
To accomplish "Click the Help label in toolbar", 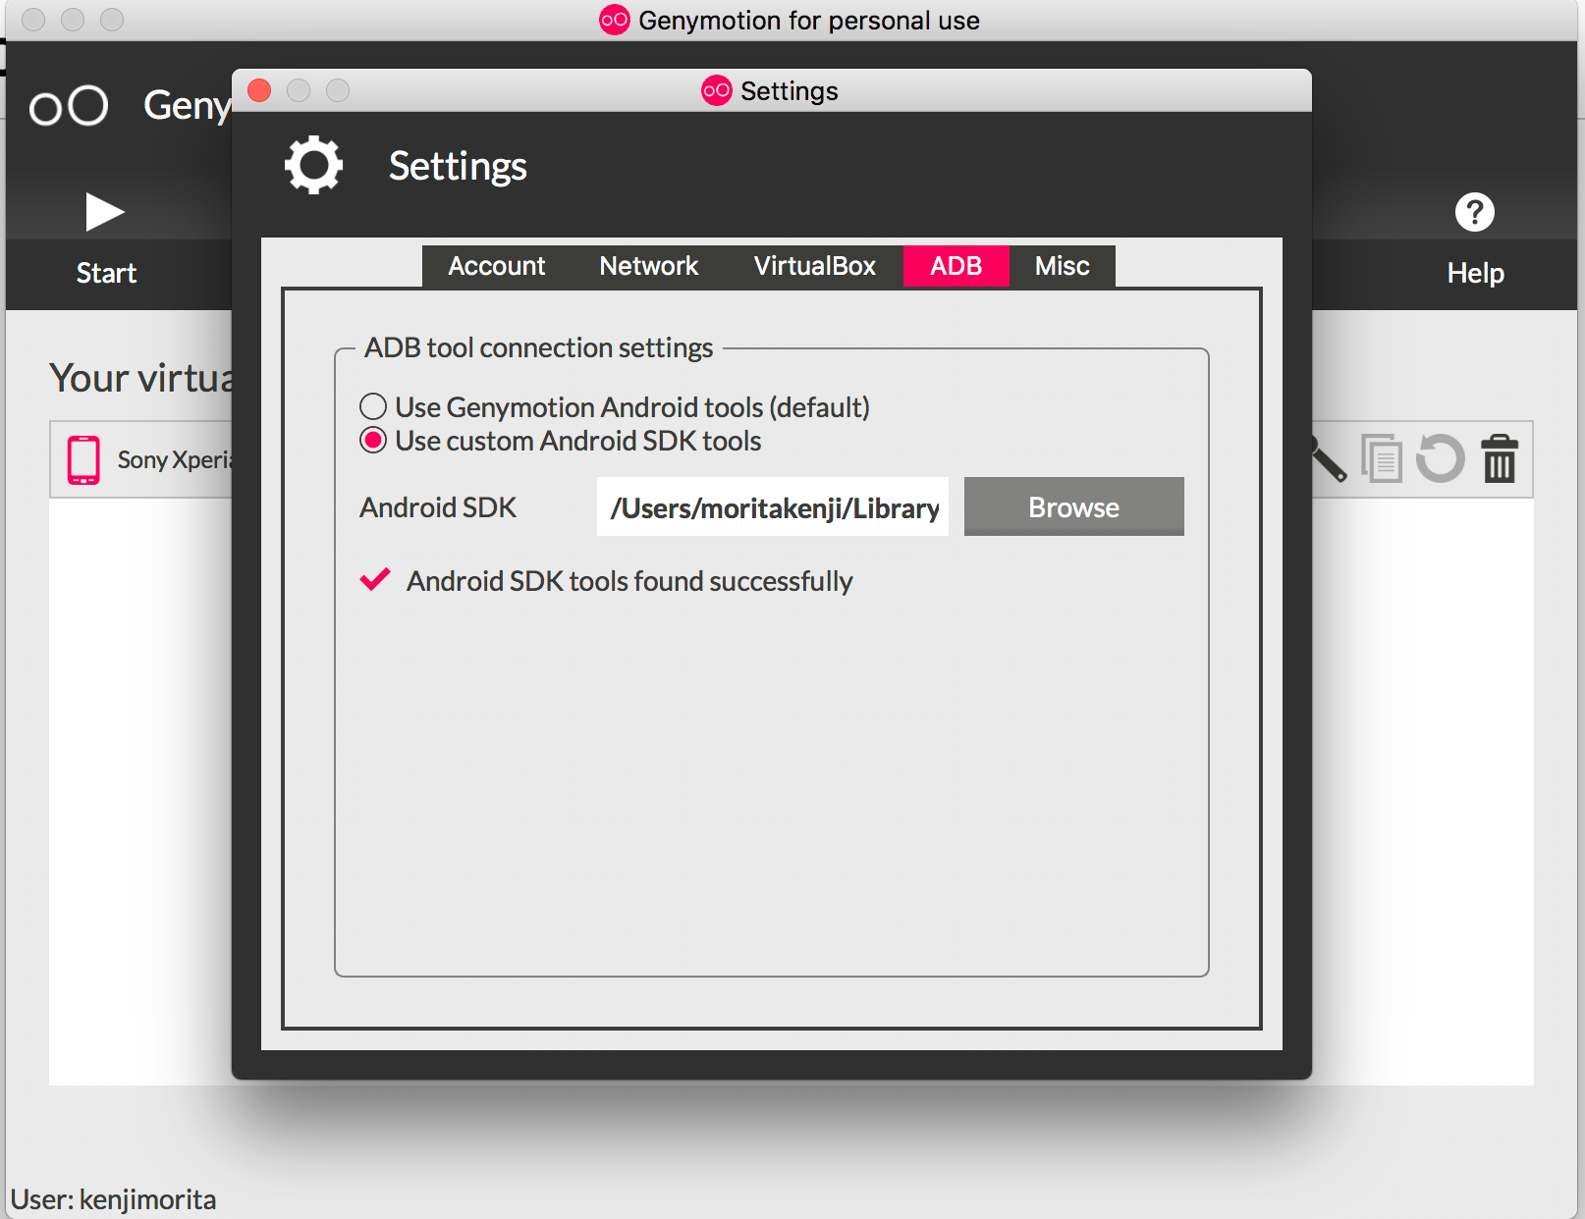I will 1475,273.
